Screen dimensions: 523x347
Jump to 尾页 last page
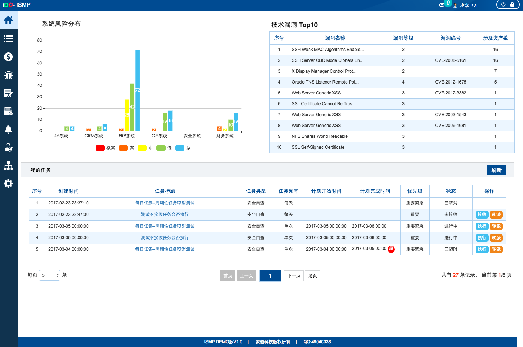click(x=312, y=276)
